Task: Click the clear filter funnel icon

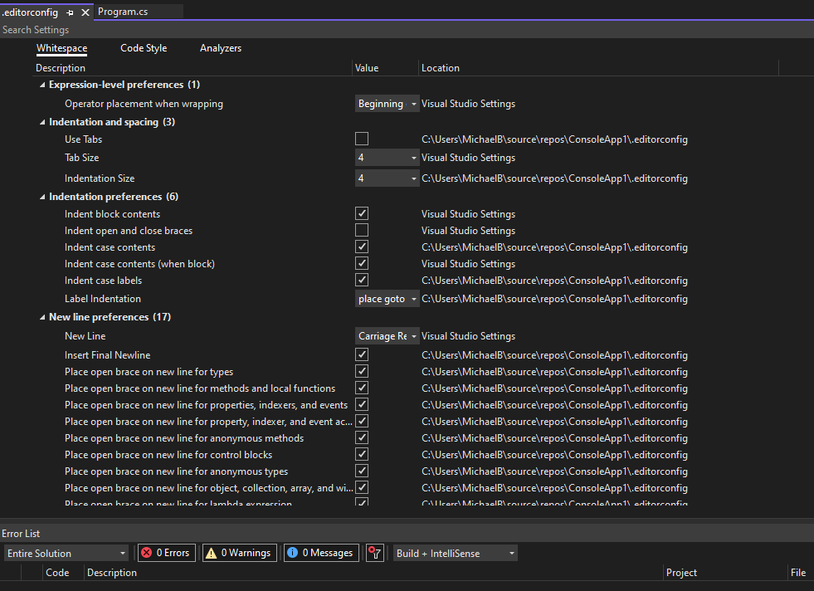Action: pos(375,553)
